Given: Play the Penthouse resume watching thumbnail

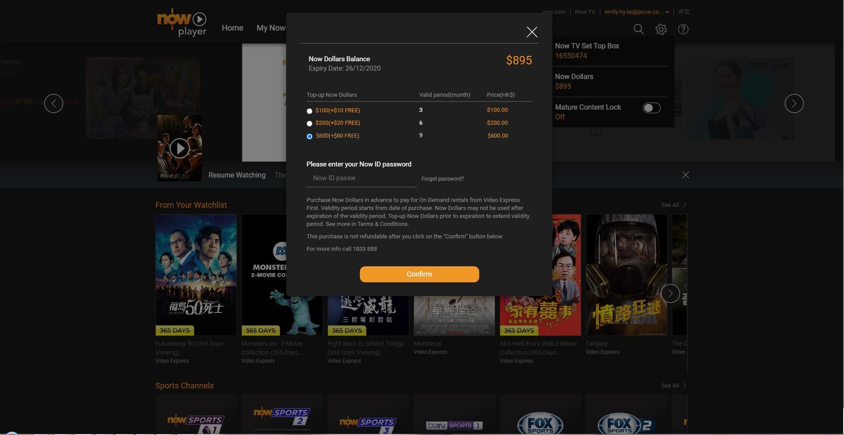Looking at the screenshot, I should (179, 148).
